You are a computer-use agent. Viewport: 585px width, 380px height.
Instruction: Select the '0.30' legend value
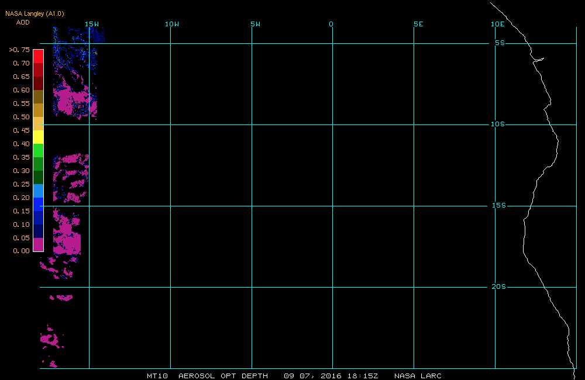pyautogui.click(x=21, y=171)
